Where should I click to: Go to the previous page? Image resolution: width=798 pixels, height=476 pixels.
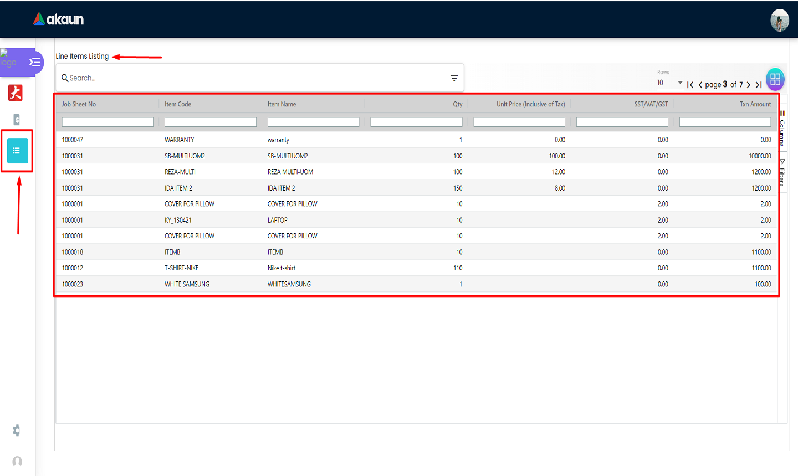tap(700, 85)
